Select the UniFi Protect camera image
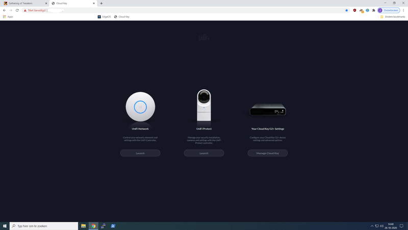The image size is (408, 230). [203, 105]
